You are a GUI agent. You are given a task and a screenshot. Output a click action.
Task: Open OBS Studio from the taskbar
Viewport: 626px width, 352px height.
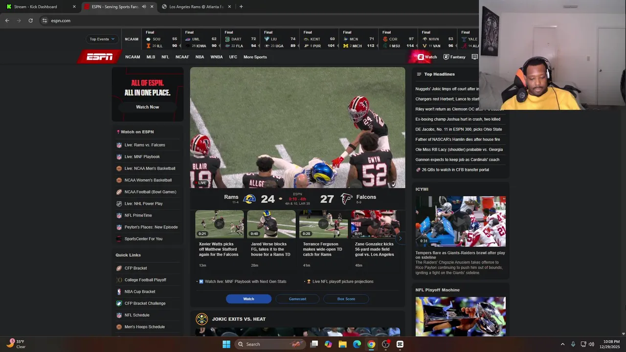pos(385,344)
